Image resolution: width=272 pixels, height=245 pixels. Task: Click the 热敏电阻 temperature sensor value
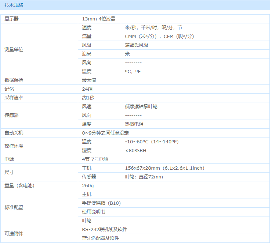134,124
